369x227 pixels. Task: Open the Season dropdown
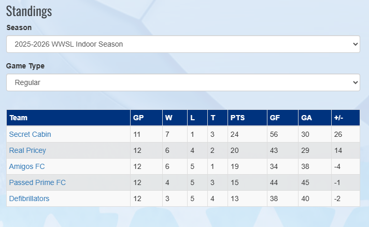point(183,44)
